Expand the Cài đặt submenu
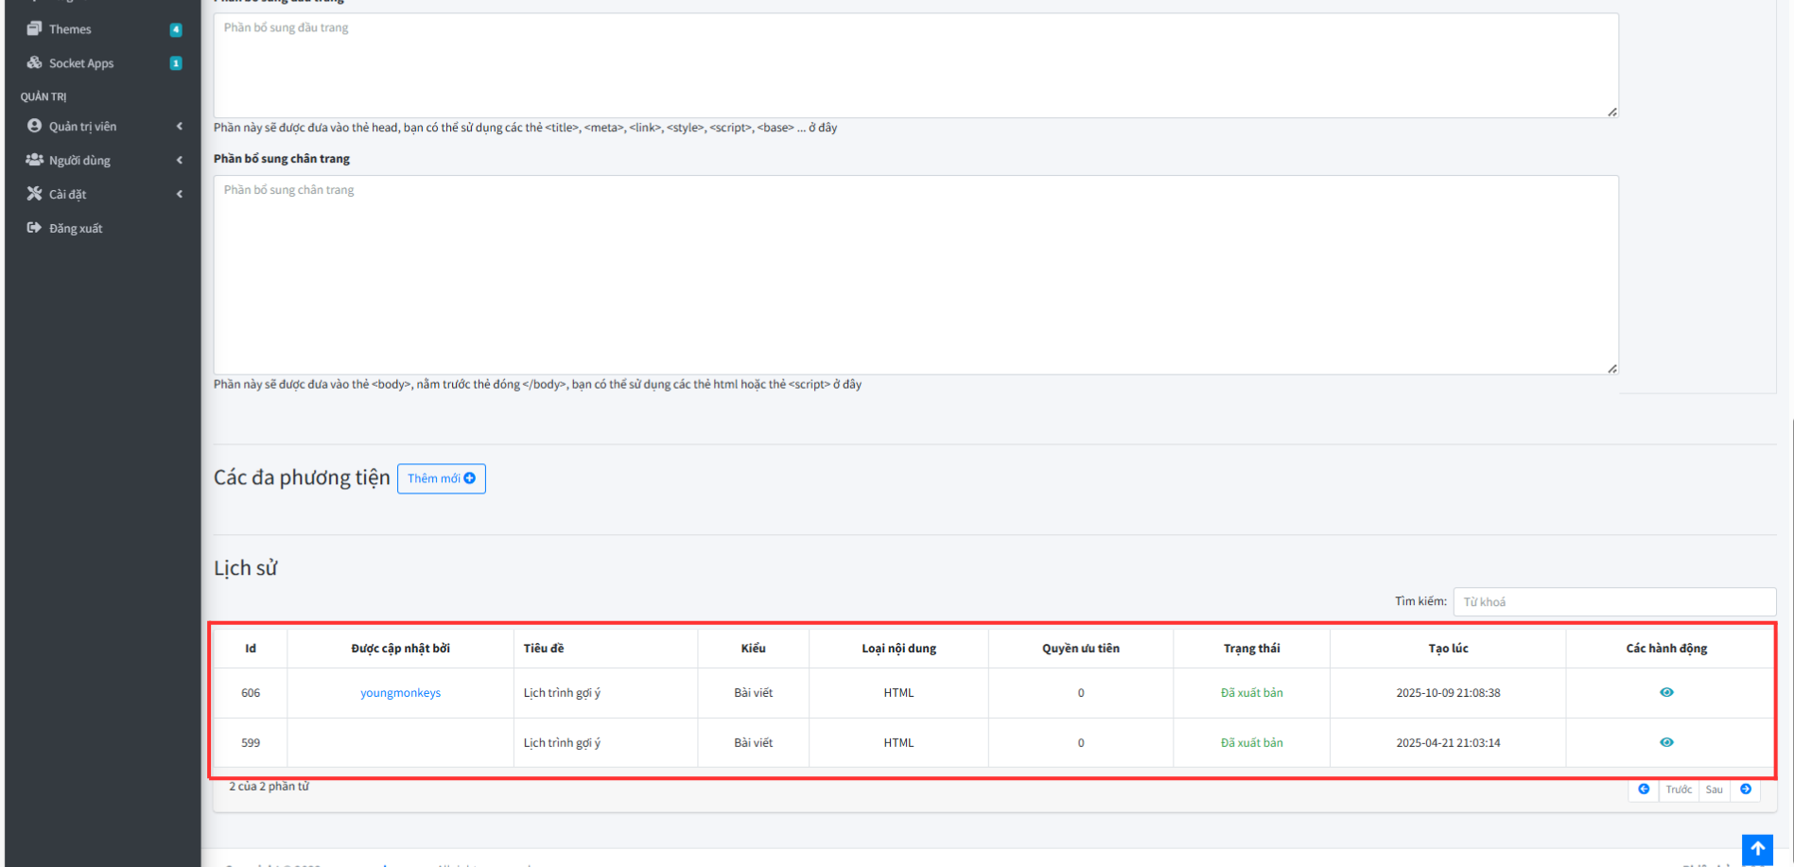 tap(179, 195)
